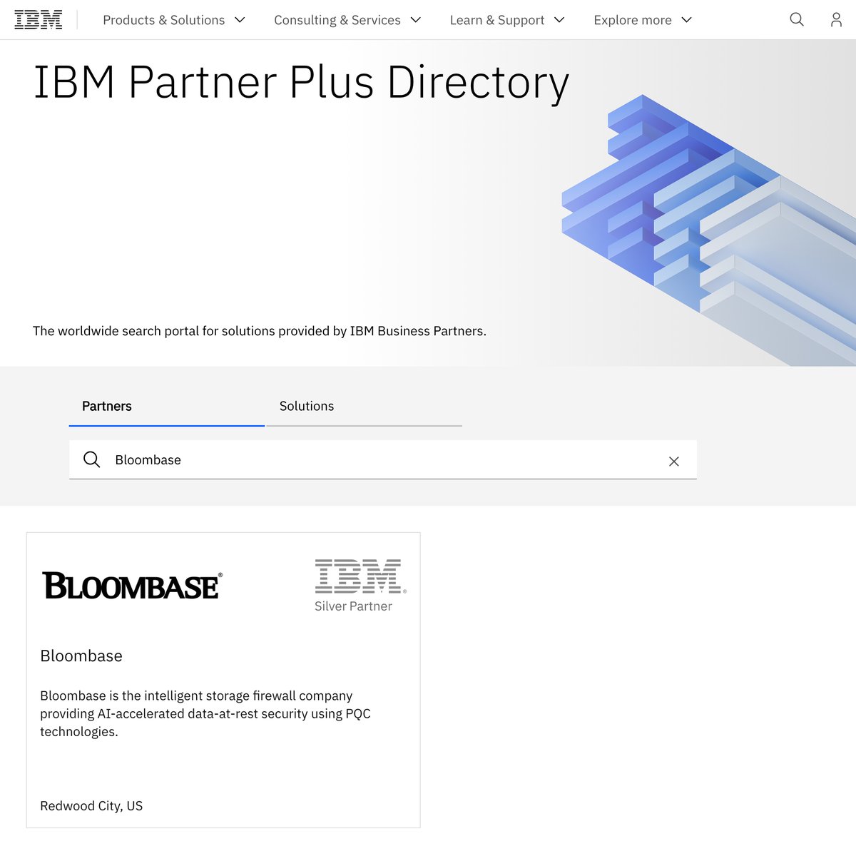Expand Learn & Support menu
856x856 pixels.
pyautogui.click(x=507, y=20)
